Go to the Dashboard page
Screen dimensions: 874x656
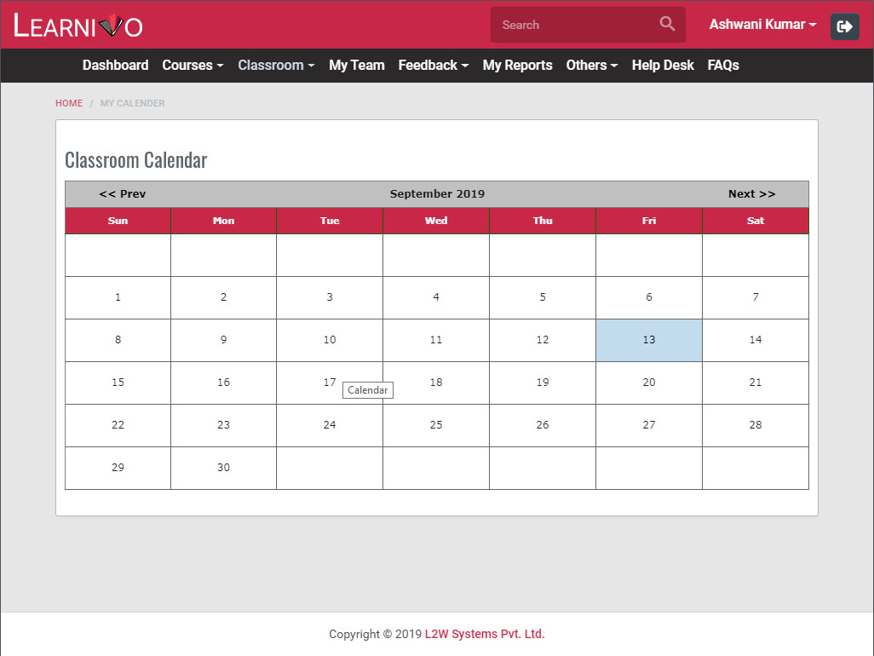tap(115, 66)
